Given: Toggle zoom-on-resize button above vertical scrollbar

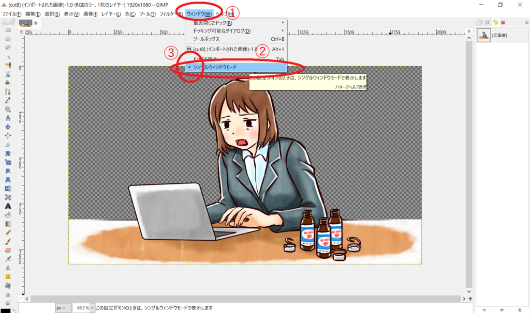Looking at the screenshot, I should point(469,32).
